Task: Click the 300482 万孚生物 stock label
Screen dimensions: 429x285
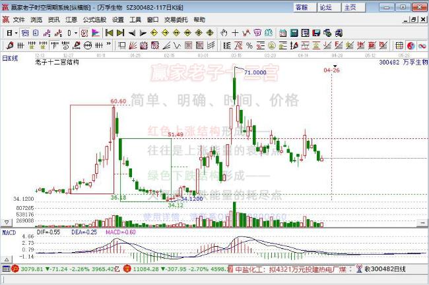Action: pos(403,63)
